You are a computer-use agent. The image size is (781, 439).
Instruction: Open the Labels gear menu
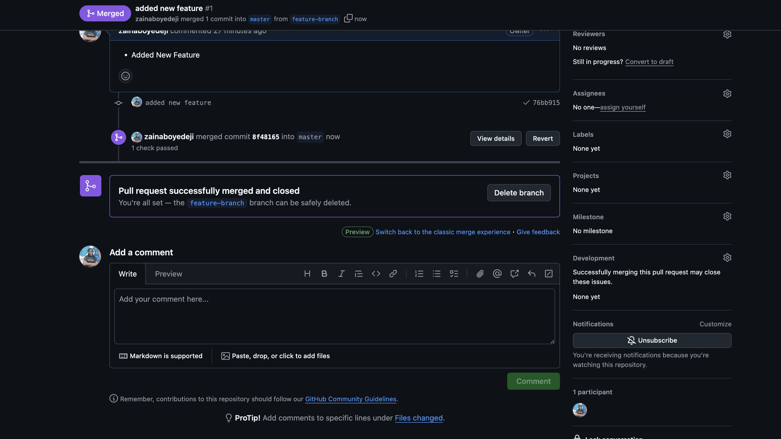pyautogui.click(x=727, y=134)
